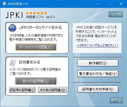Click the globe icon beside JPKIポータルサイトをみる
The height and width of the screenshot is (107, 127).
[x=12, y=28]
